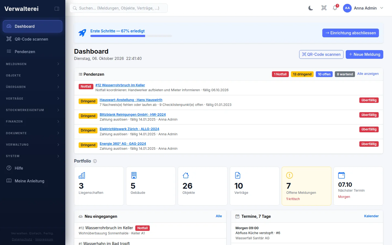
Task: Click the QR-Code scannen button beside Neue Meldung
Action: pyautogui.click(x=321, y=54)
